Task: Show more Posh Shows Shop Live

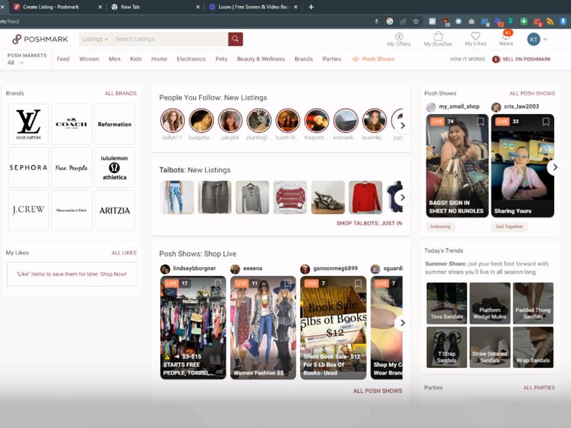Action: pyautogui.click(x=403, y=323)
